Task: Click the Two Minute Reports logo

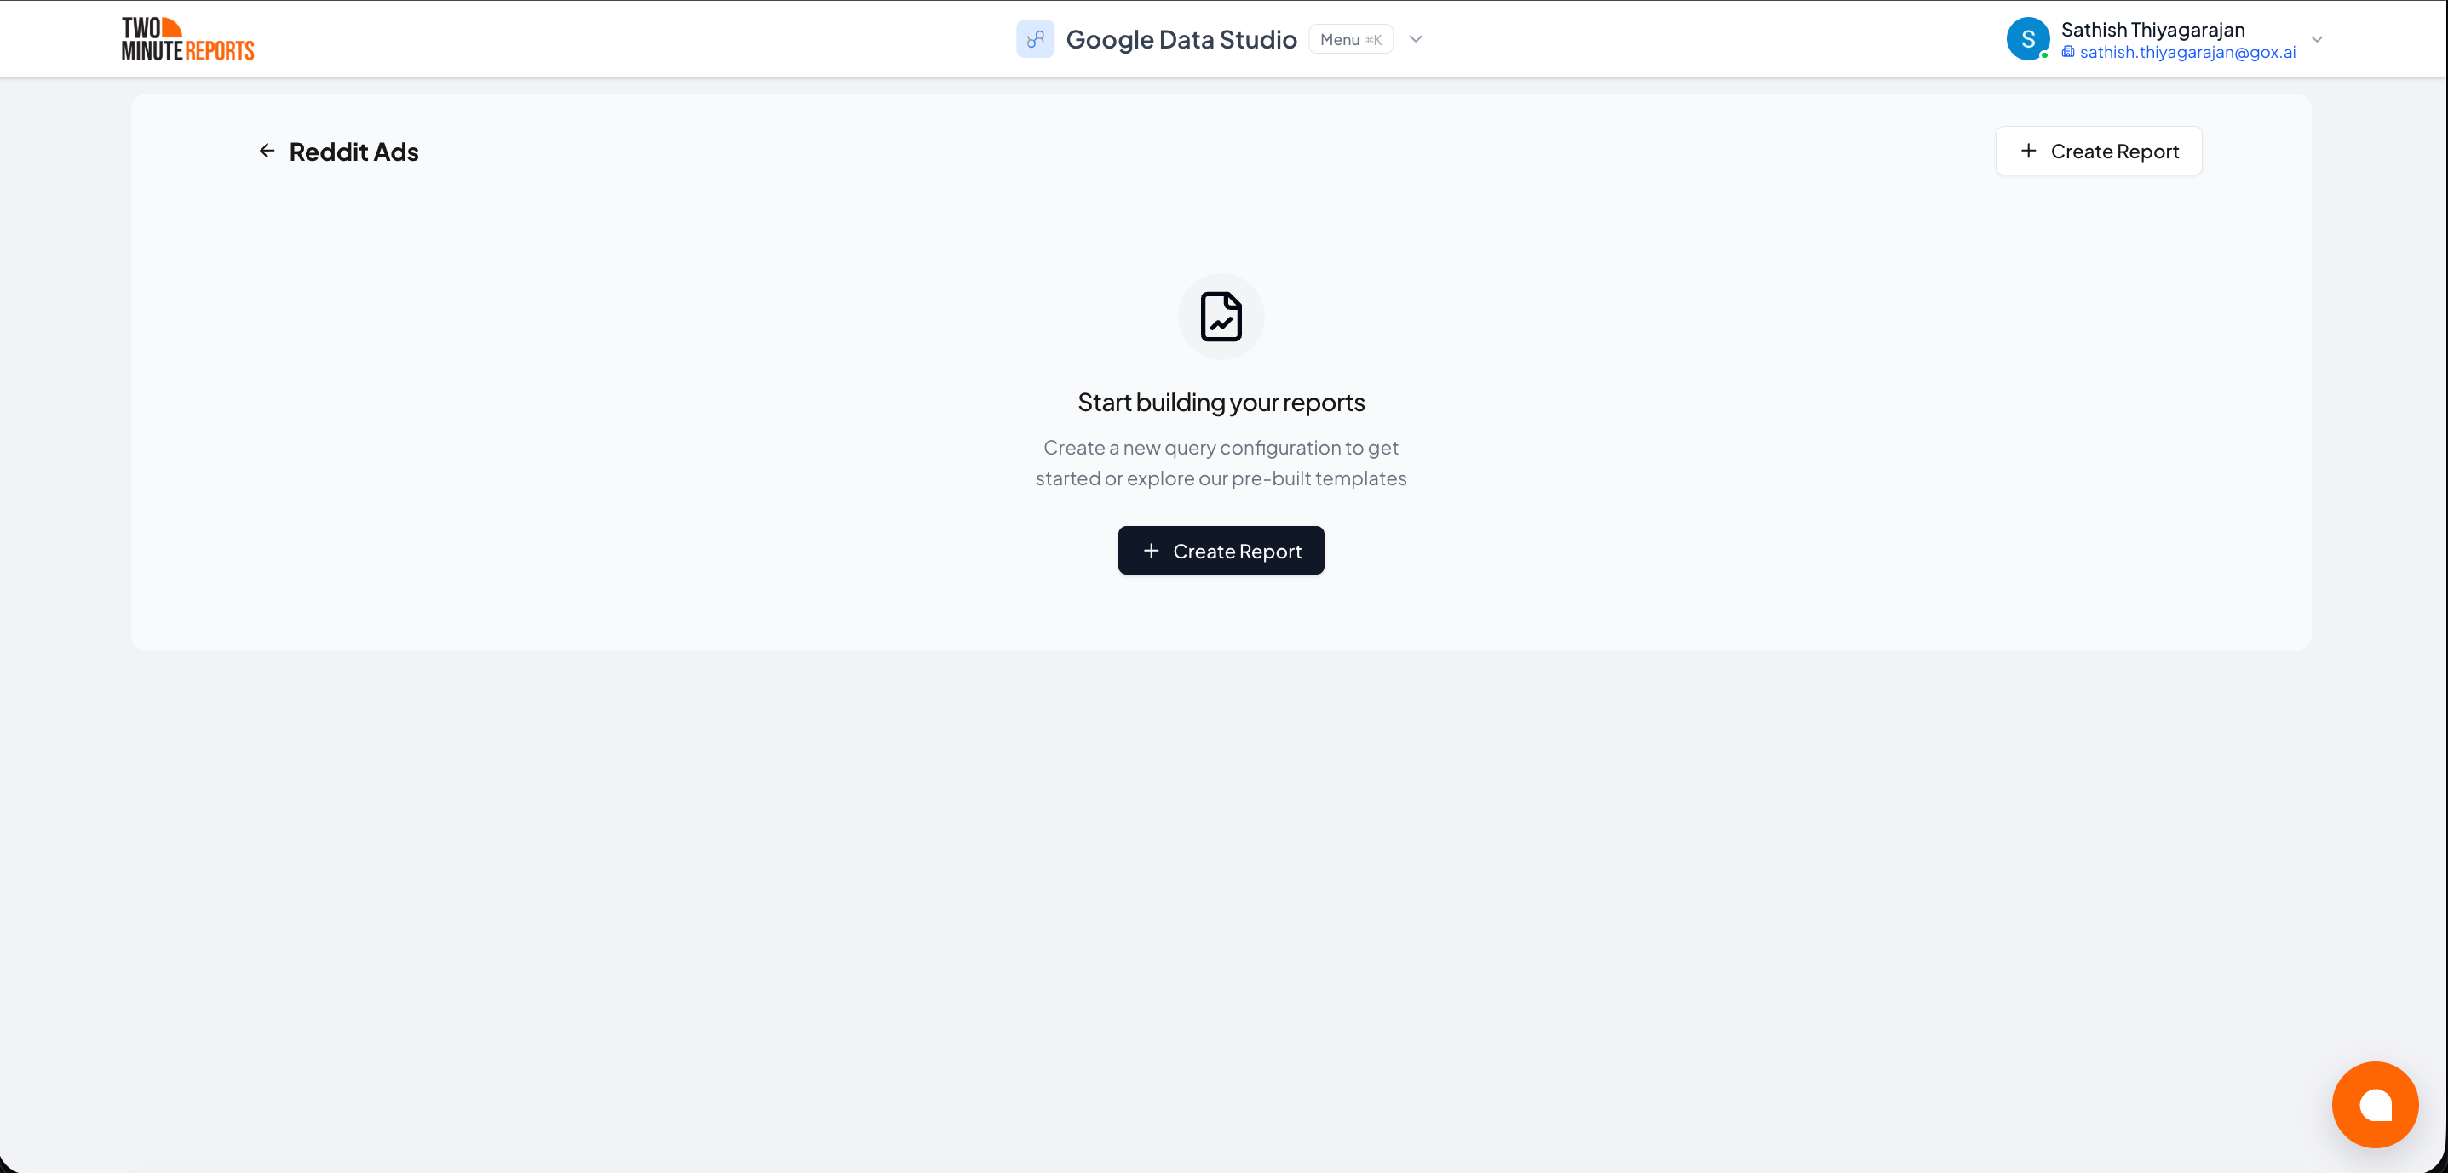Action: point(187,39)
